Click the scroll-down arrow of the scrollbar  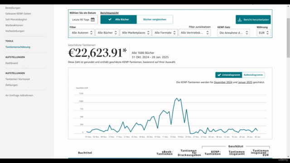288,157
